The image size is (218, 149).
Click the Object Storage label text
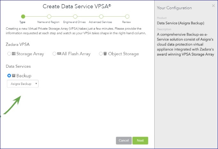tap(123, 54)
